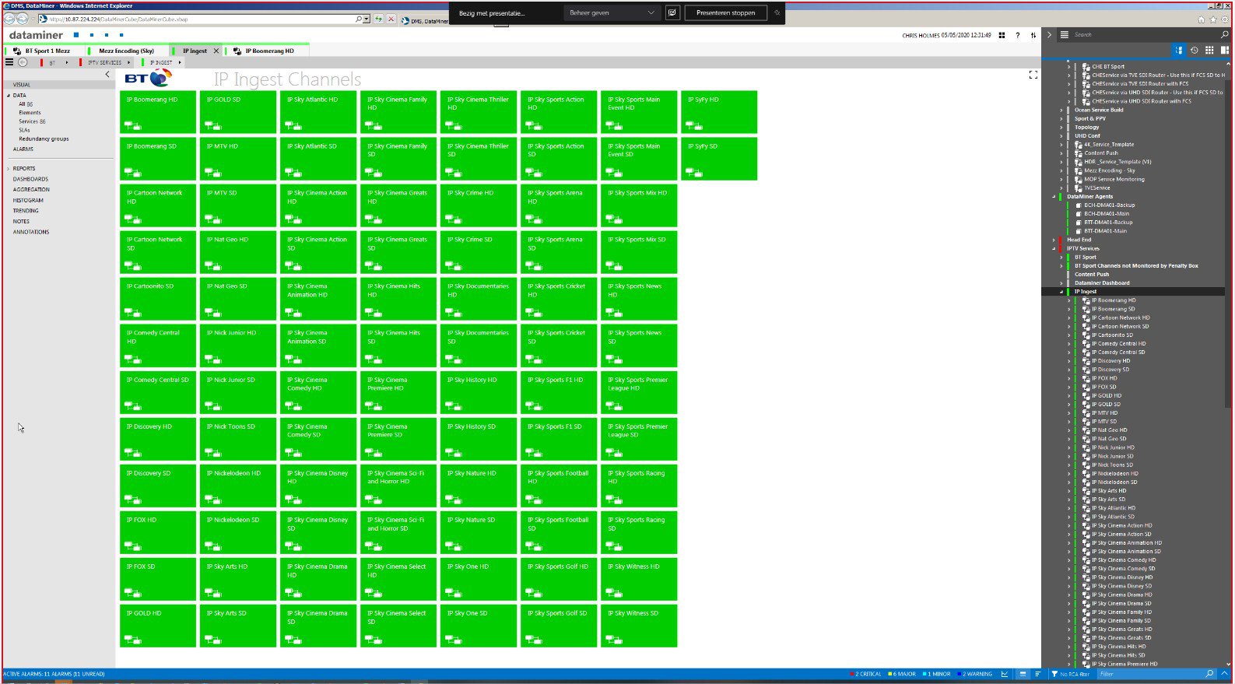The height and width of the screenshot is (684, 1235).
Task: Select the surveyor tree view icon
Action: click(x=1179, y=50)
